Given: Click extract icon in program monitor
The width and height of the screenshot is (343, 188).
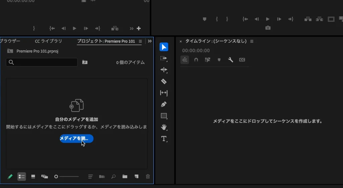Looking at the screenshot, I should pos(319,19).
